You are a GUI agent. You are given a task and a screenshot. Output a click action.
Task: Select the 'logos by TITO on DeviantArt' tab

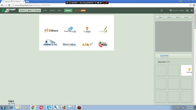(x=13, y=2)
